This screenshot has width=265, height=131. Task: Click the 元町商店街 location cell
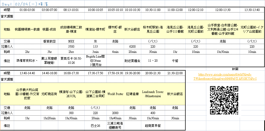pos(49,94)
